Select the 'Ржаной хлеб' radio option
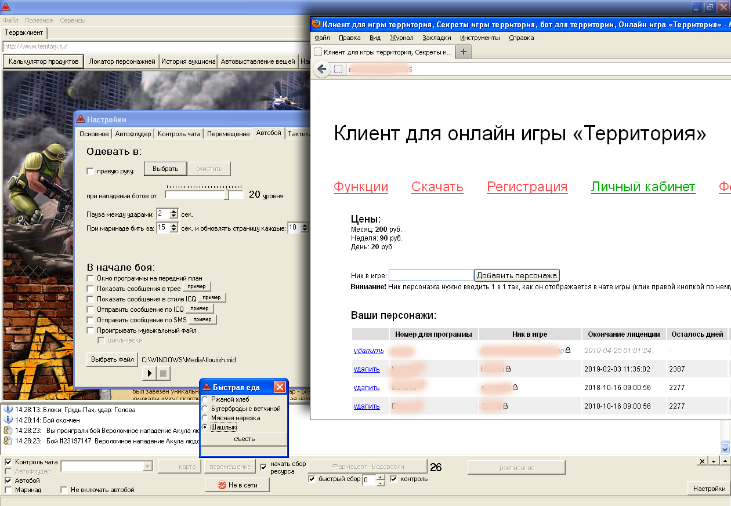 205,399
